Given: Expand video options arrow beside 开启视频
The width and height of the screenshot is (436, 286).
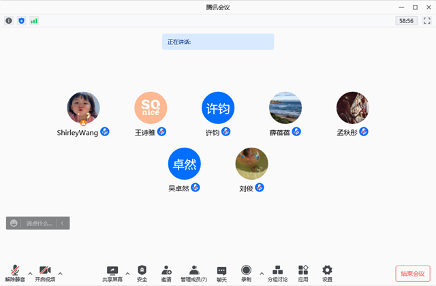Looking at the screenshot, I should (x=61, y=273).
